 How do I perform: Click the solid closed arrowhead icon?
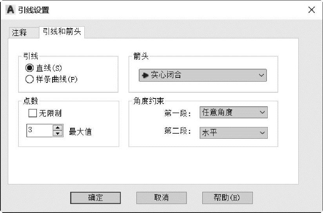tap(145, 75)
